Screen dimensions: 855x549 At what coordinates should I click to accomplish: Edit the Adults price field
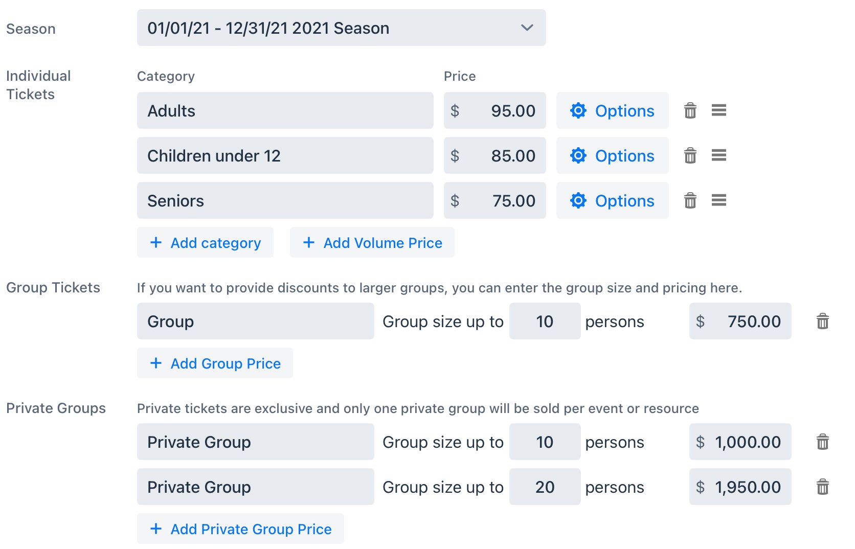click(495, 110)
